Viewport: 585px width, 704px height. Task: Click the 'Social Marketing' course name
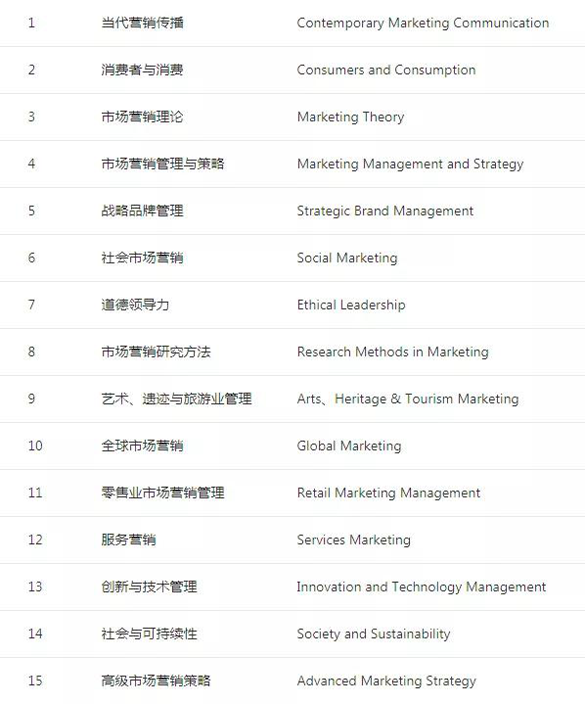pyautogui.click(x=346, y=258)
